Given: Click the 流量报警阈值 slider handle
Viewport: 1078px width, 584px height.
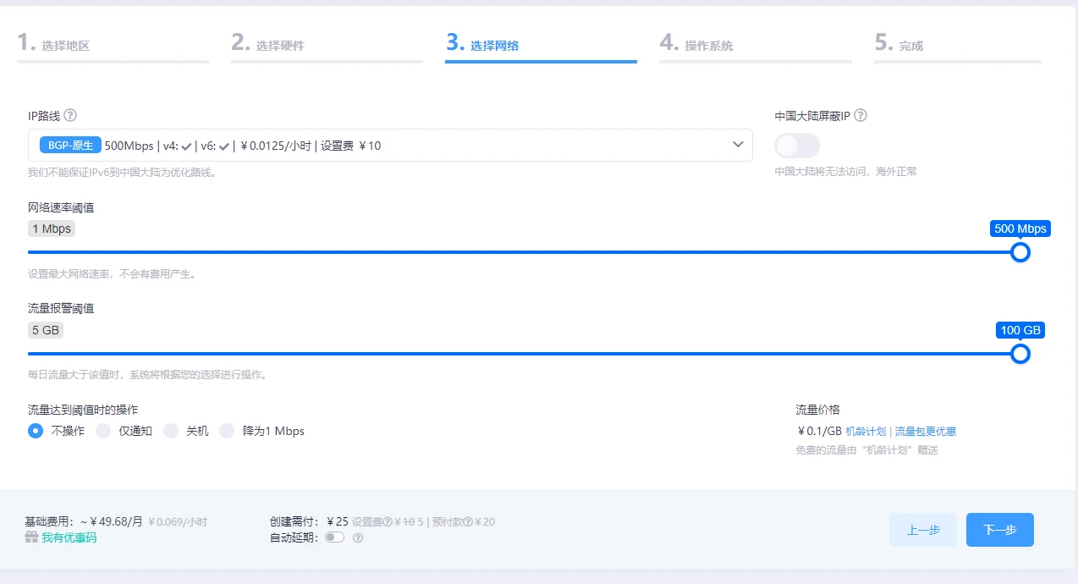Looking at the screenshot, I should pyautogui.click(x=1020, y=354).
